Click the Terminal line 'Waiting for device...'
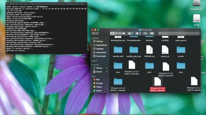The height and width of the screenshot is (115, 206). tap(17, 50)
